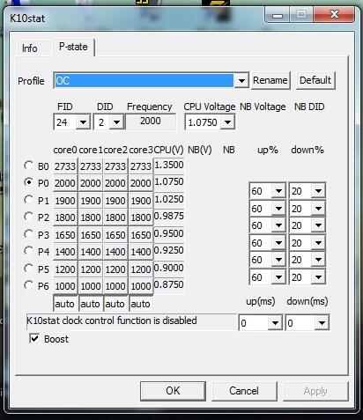Click the Frequency field showing 2000
The width and height of the screenshot is (363, 420).
(151, 122)
